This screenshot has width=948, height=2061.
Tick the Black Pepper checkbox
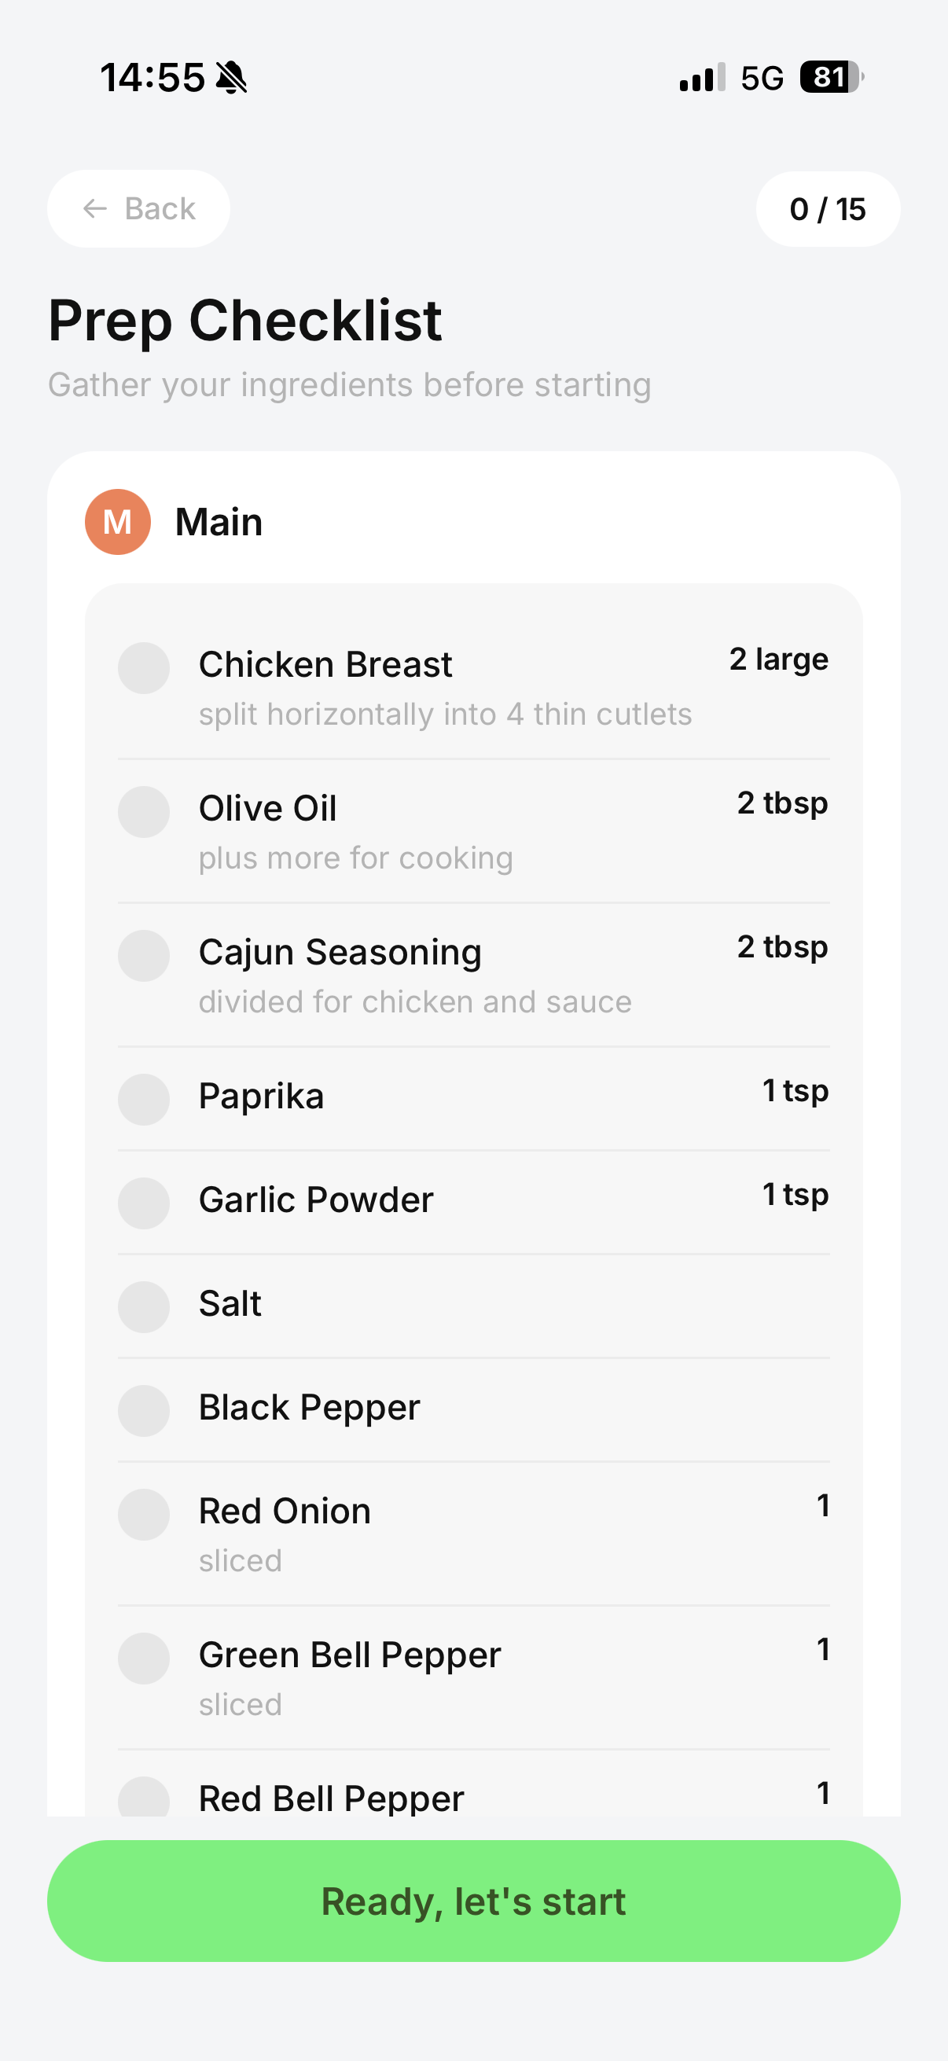tap(144, 1410)
